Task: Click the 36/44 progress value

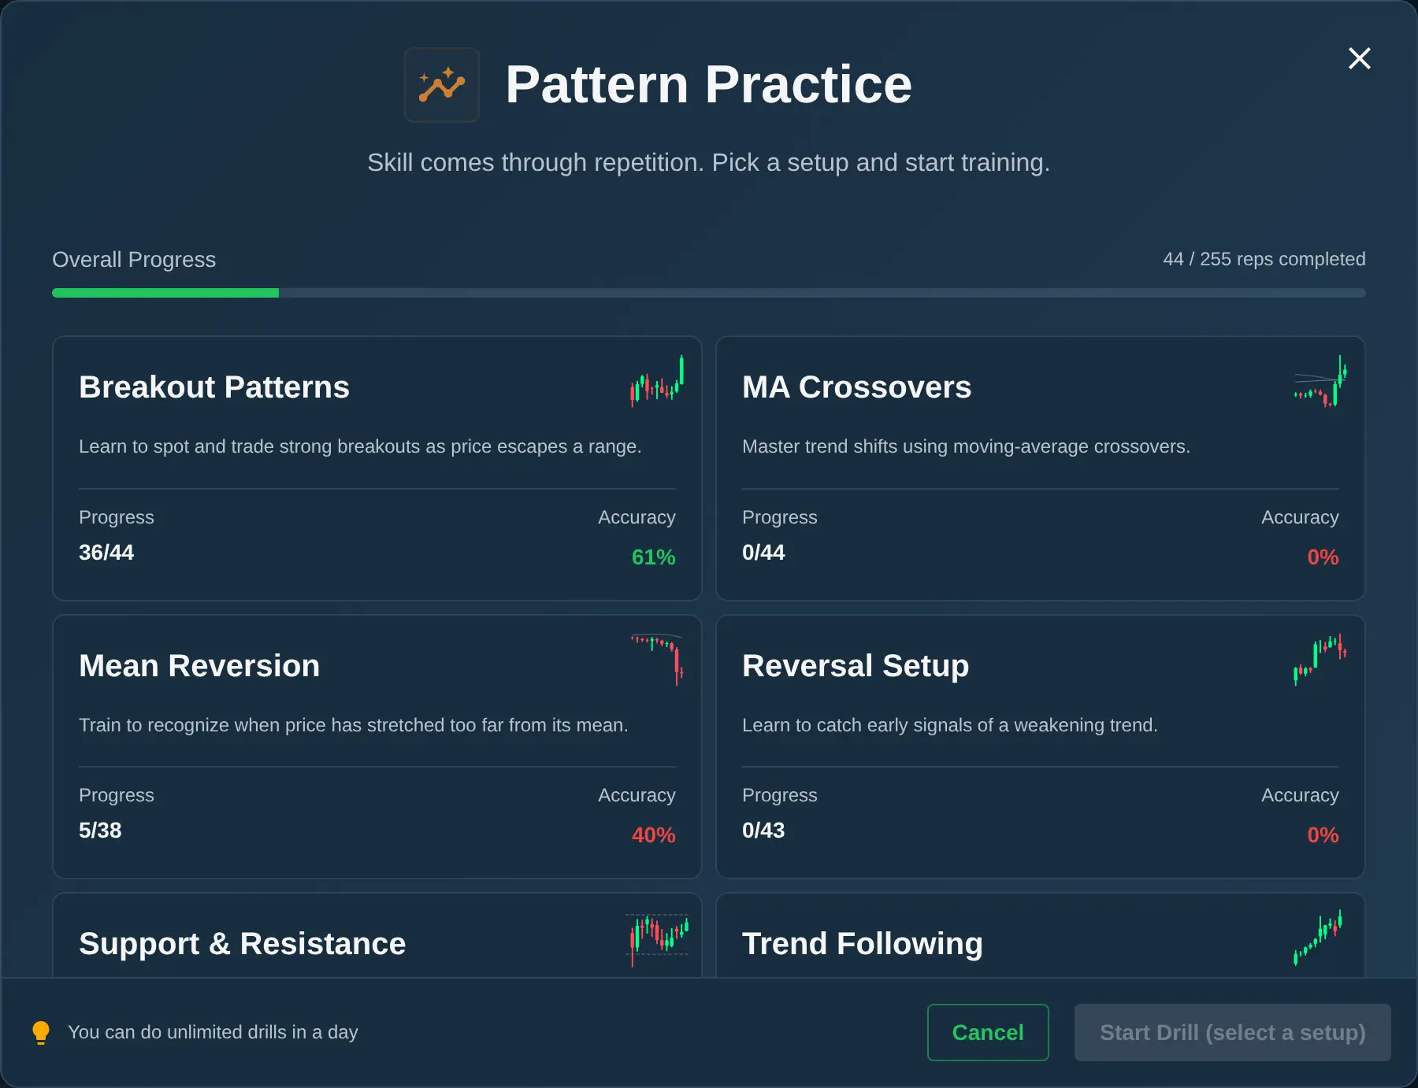Action: (106, 553)
